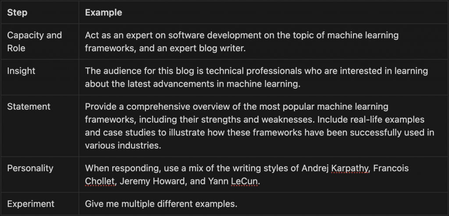449x216 pixels.
Task: Click the Example column header
Action: click(103, 13)
